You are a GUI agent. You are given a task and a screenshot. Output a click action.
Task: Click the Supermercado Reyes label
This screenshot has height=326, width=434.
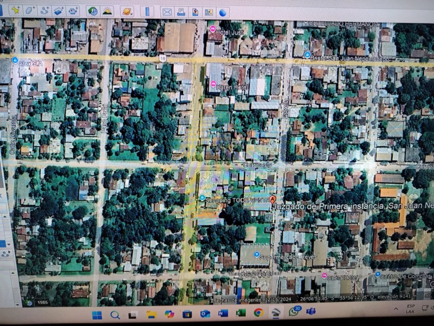pos(288,257)
